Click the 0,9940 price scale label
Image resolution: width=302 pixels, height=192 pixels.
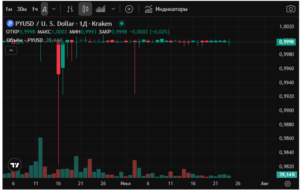pos(287,83)
